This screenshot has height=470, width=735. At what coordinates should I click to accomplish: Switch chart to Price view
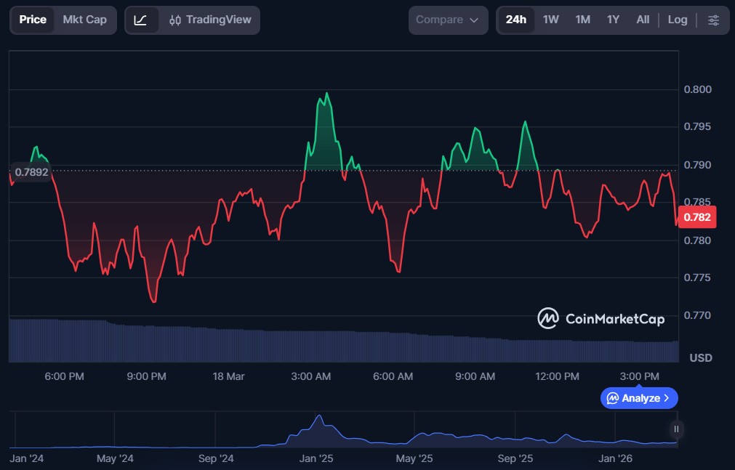point(33,20)
